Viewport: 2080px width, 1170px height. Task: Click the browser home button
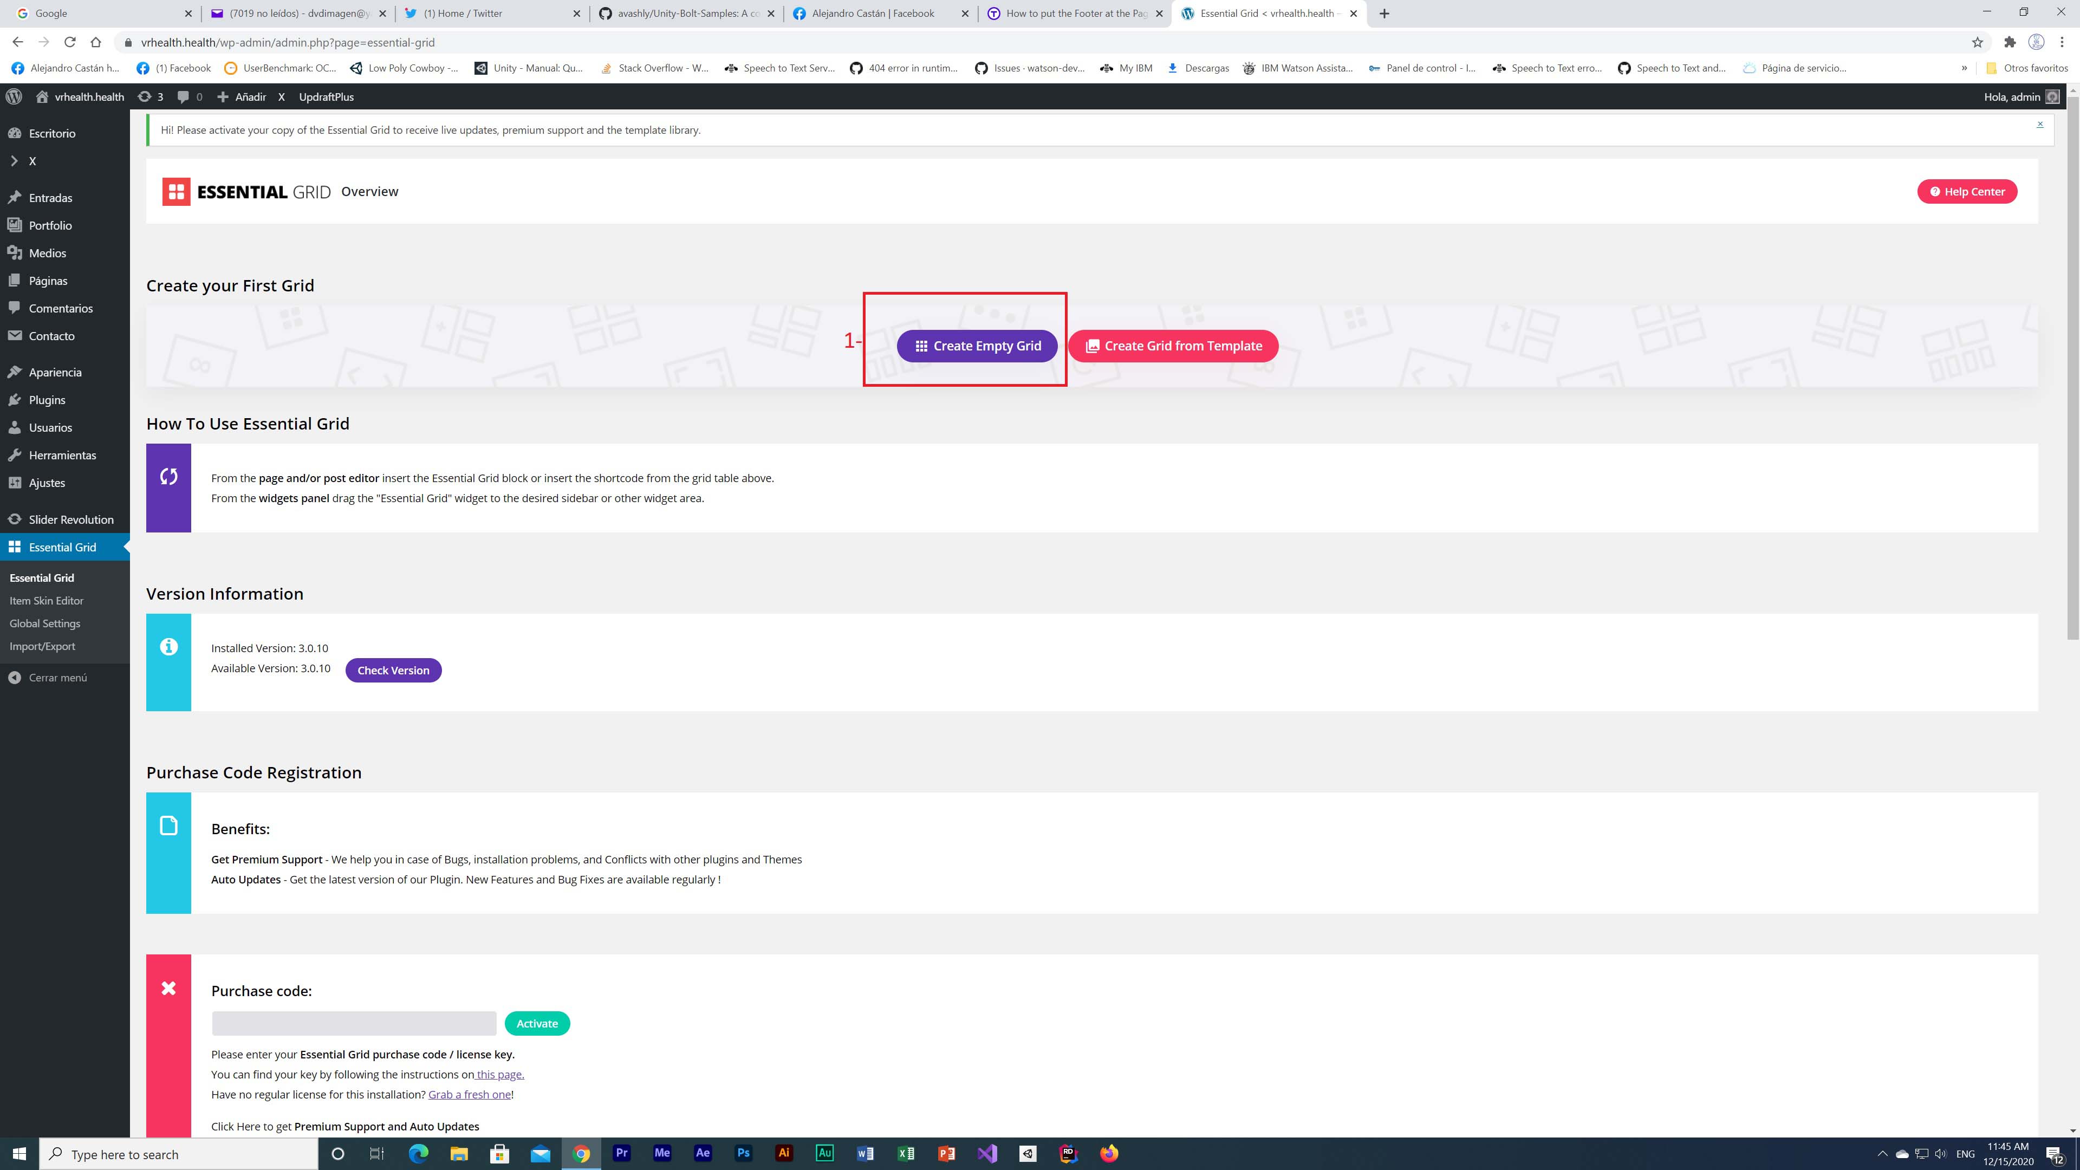point(96,43)
